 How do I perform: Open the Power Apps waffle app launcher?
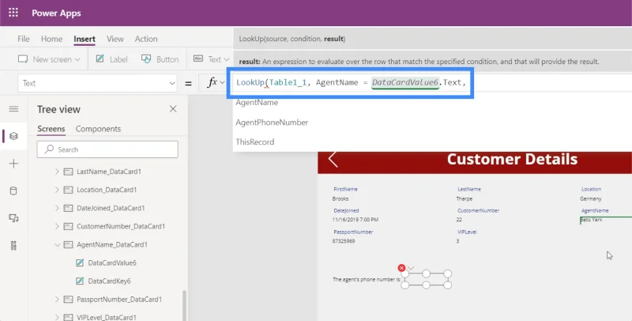tap(13, 13)
